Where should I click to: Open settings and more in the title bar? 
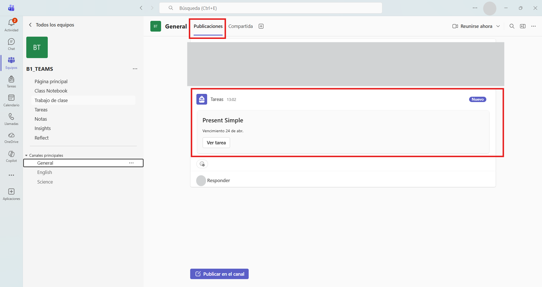[x=475, y=8]
